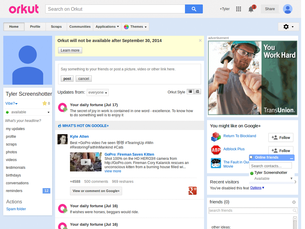Minimize the Online friends chat panel

(x=291, y=158)
